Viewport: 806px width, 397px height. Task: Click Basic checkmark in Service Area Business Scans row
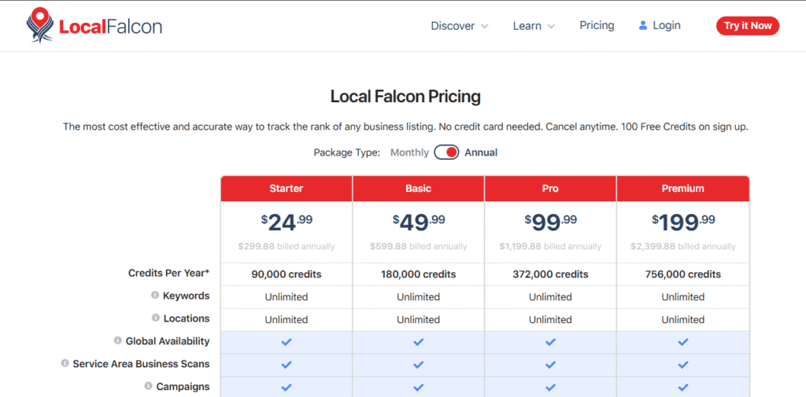pyautogui.click(x=419, y=364)
